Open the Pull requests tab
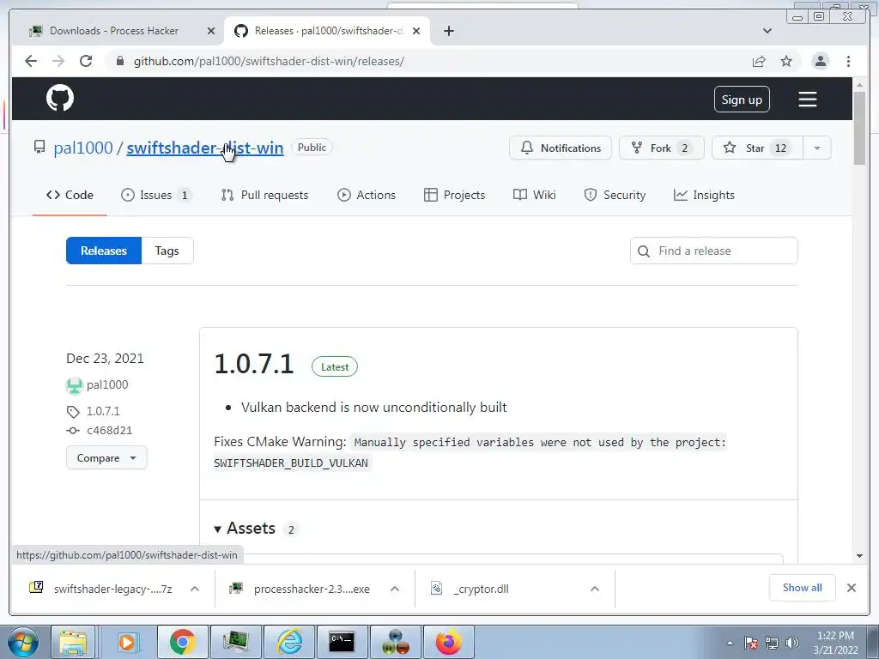The image size is (879, 659). click(x=264, y=195)
